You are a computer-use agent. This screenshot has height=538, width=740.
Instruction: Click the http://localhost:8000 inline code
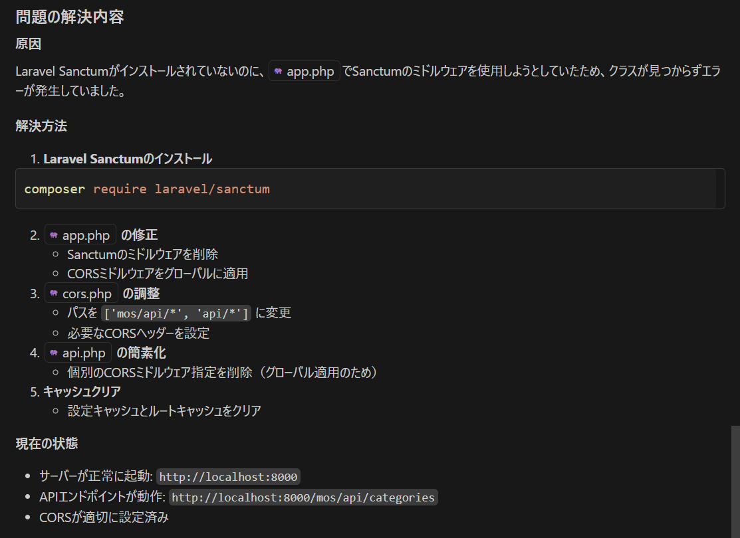(228, 477)
